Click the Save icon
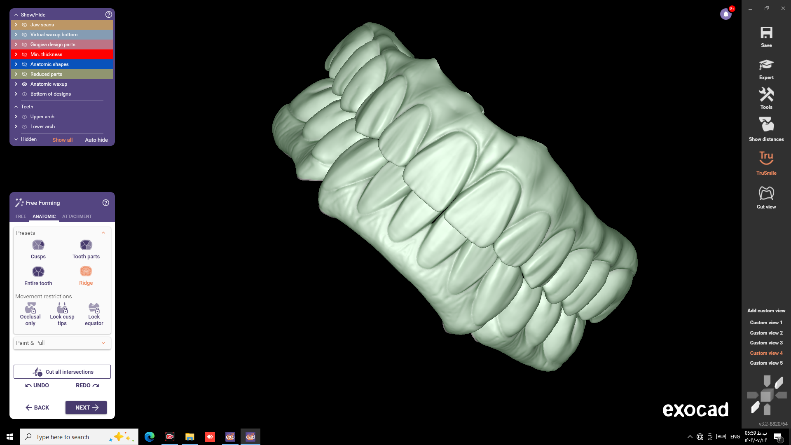The height and width of the screenshot is (445, 791). tap(766, 33)
